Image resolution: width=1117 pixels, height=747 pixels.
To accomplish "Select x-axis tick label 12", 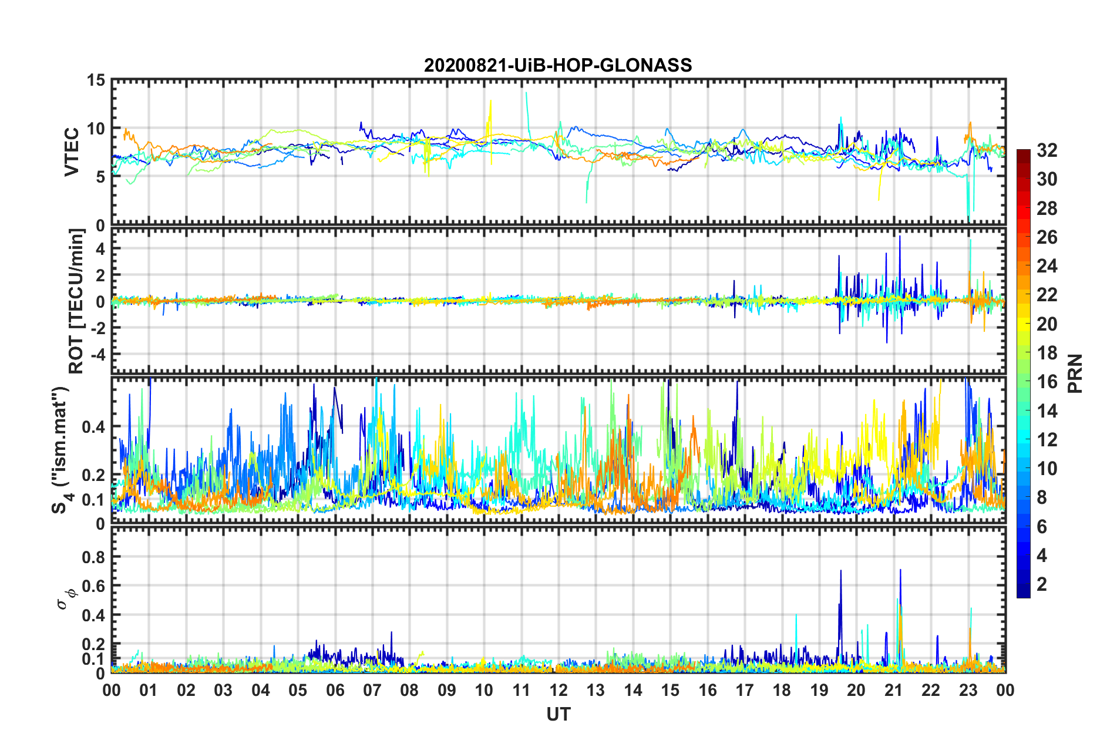I will pos(558,690).
